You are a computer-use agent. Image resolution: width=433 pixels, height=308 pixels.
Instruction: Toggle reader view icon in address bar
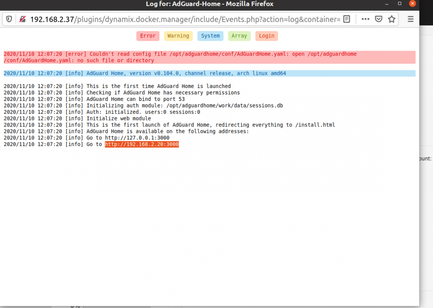click(x=346, y=19)
